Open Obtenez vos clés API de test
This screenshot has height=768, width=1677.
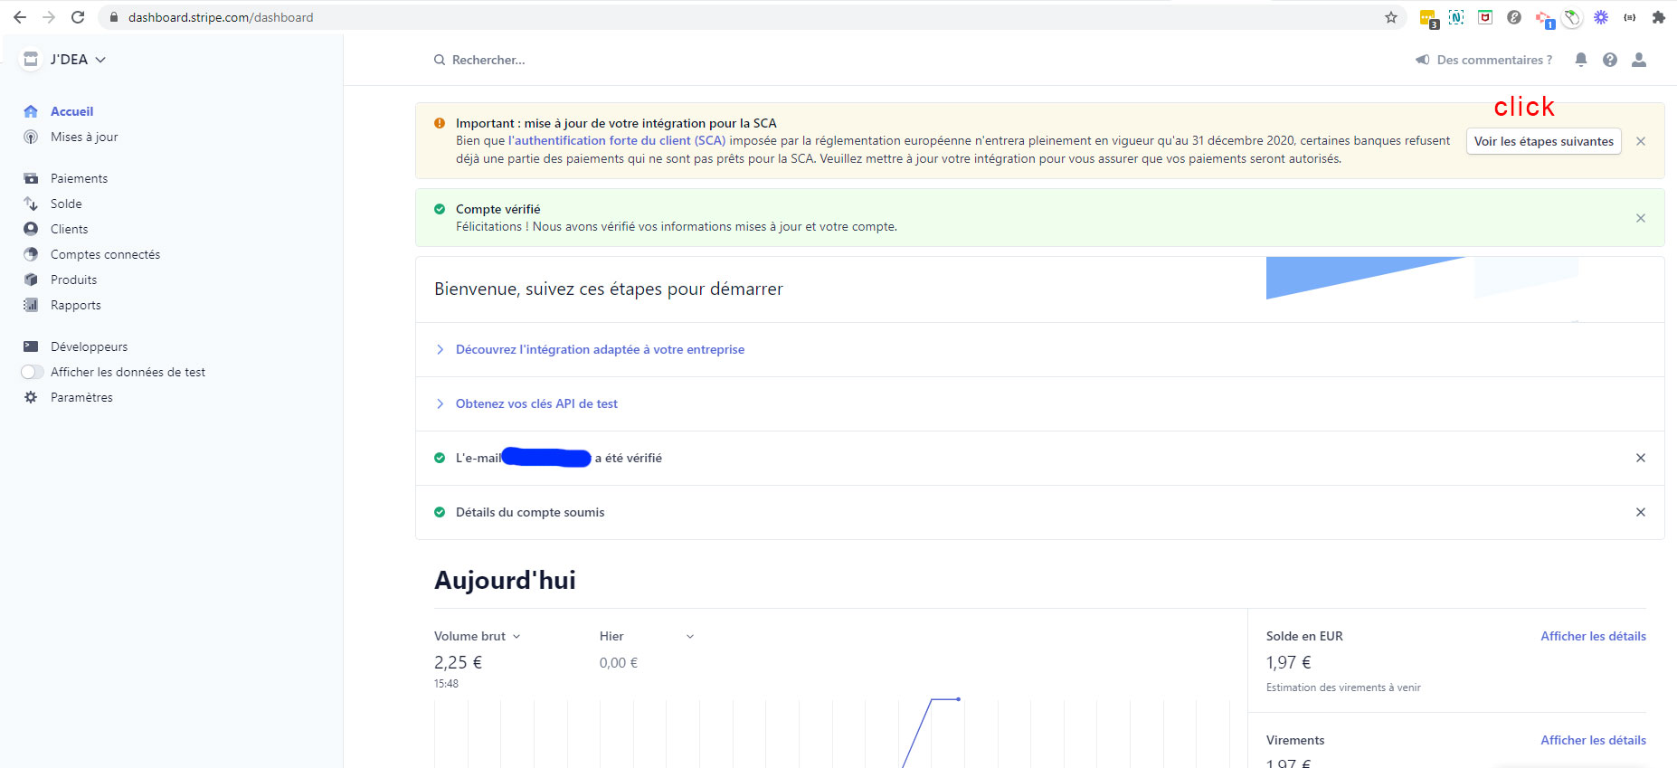[536, 403]
